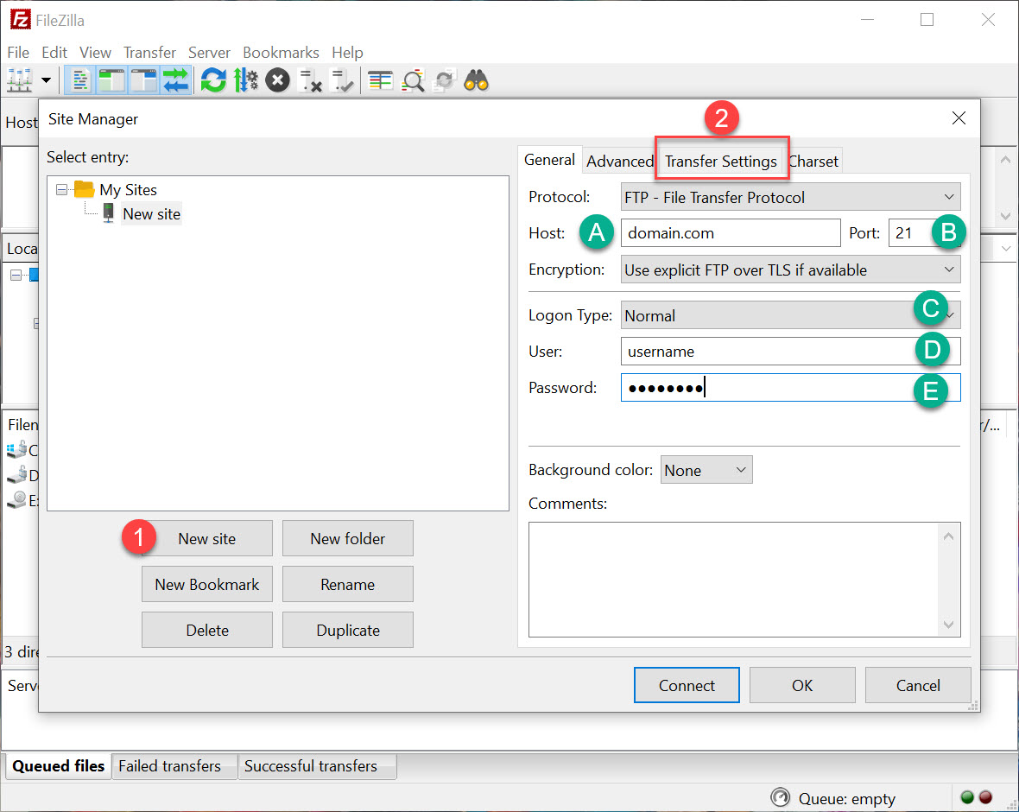Collapse the My Sites tree node

coord(61,190)
